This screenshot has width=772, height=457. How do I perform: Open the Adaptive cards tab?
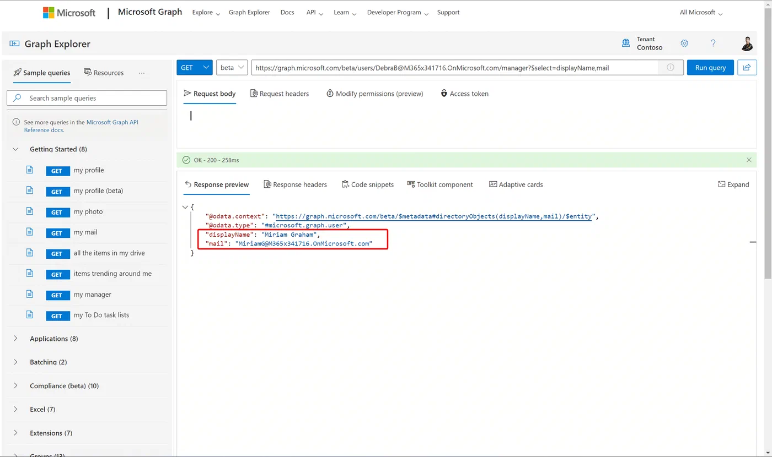(516, 184)
